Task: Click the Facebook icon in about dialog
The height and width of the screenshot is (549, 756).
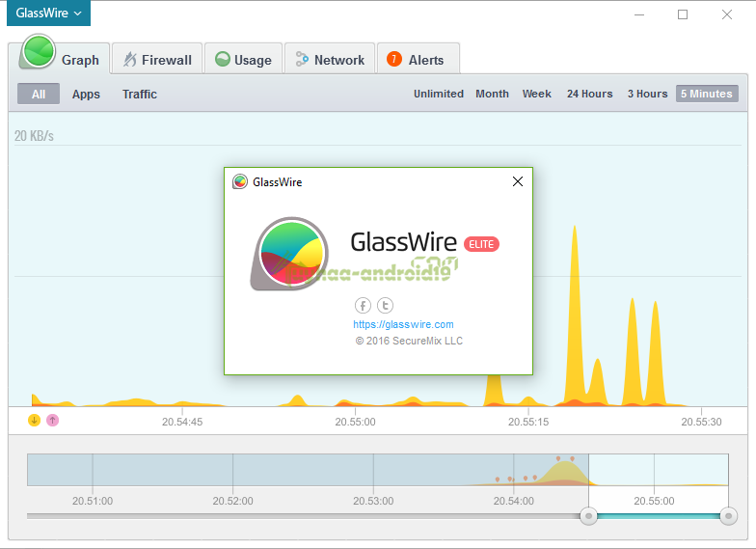Action: click(363, 305)
